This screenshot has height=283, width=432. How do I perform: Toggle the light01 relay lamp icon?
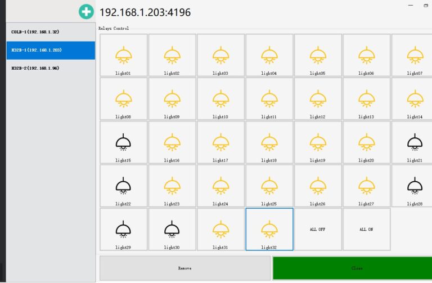[x=123, y=55]
